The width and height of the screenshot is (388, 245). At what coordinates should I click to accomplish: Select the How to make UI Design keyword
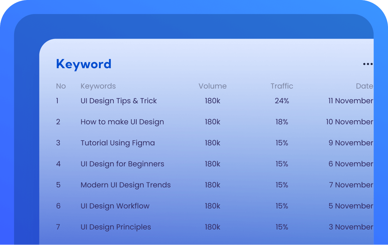[x=122, y=122]
